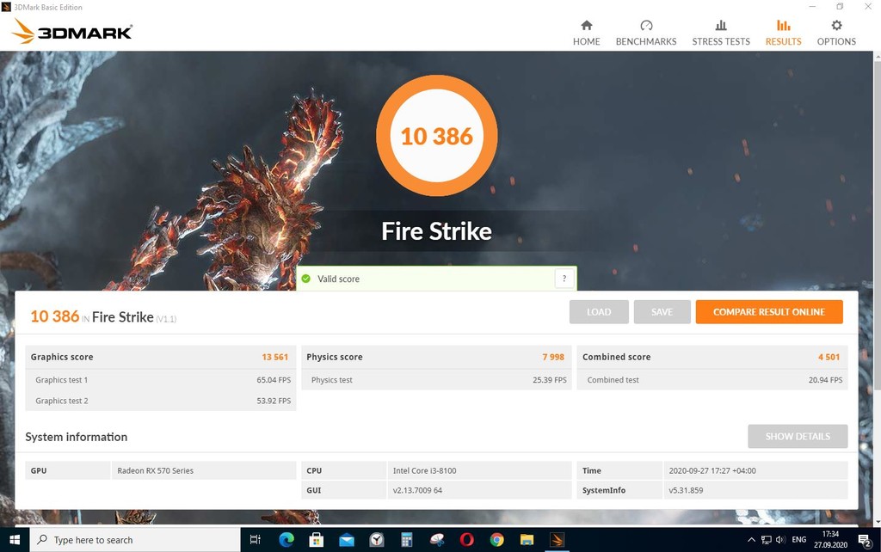Click the ENG language indicator

pos(799,540)
